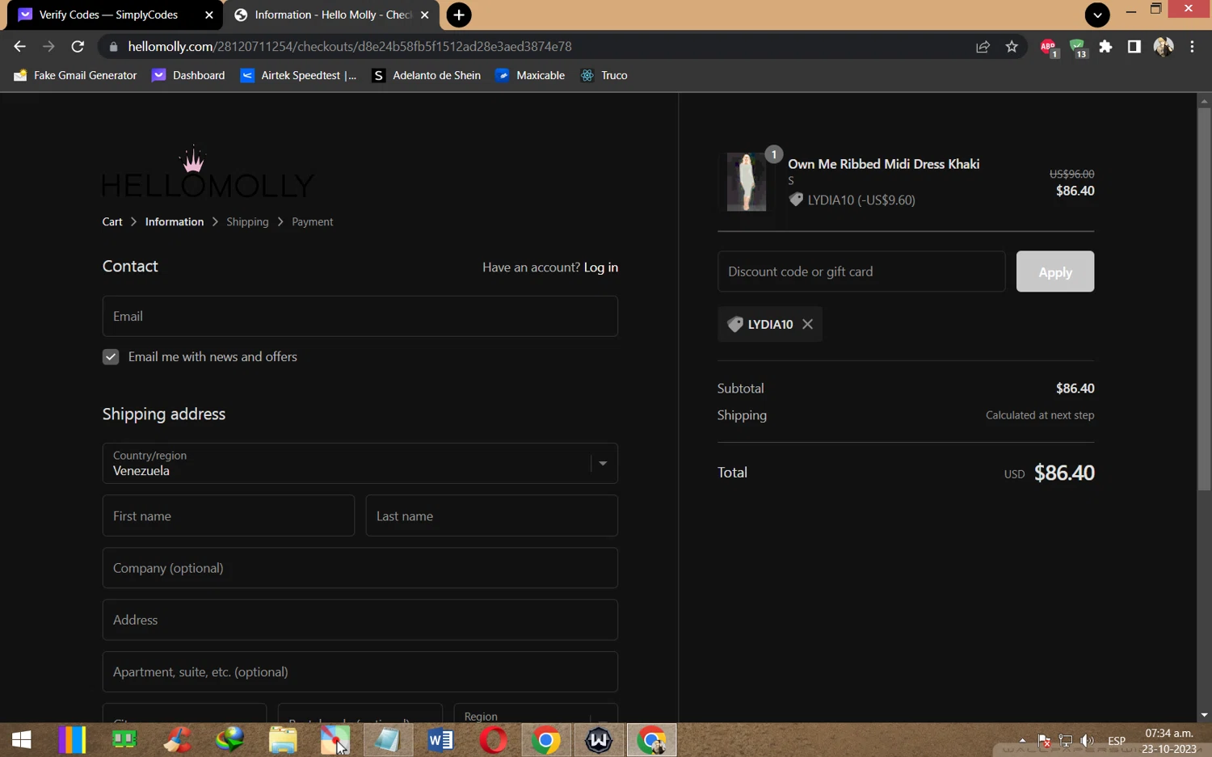Screen dimensions: 1212x757
Task: Click Own Me Ribbed Midi Dress Khaki title
Action: [x=884, y=164]
